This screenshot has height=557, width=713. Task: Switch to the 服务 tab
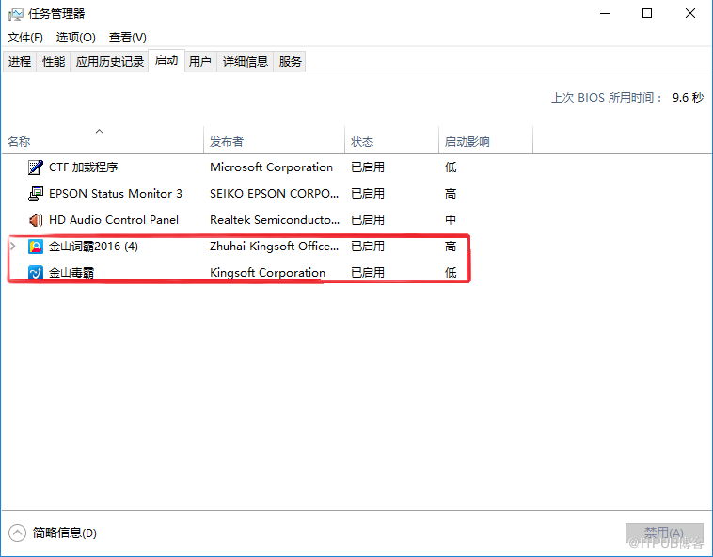(290, 61)
